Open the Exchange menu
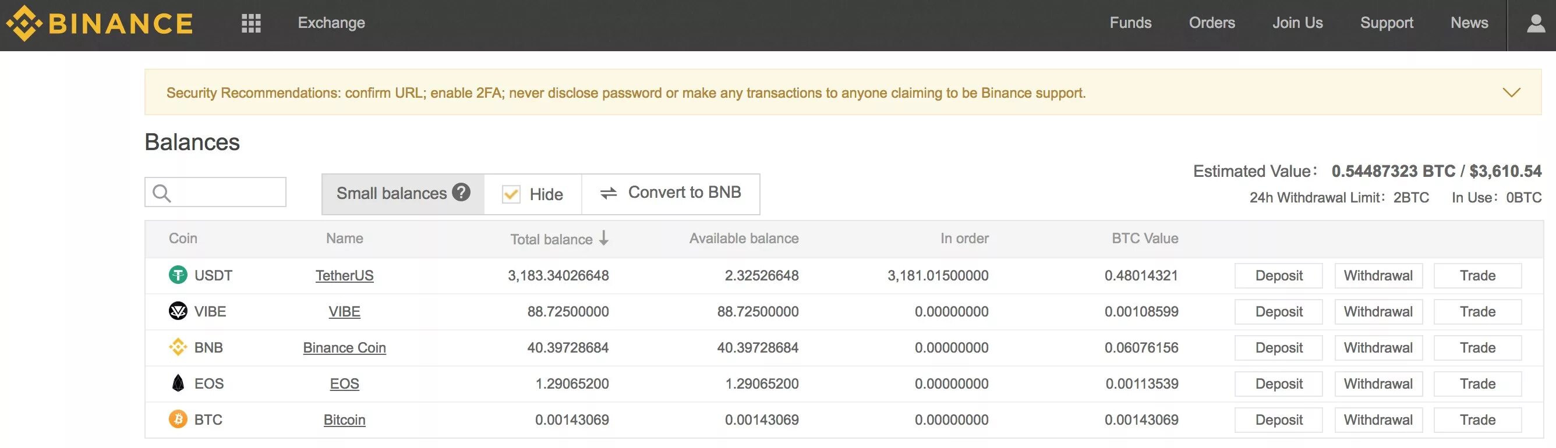1556x448 pixels. pyautogui.click(x=331, y=23)
